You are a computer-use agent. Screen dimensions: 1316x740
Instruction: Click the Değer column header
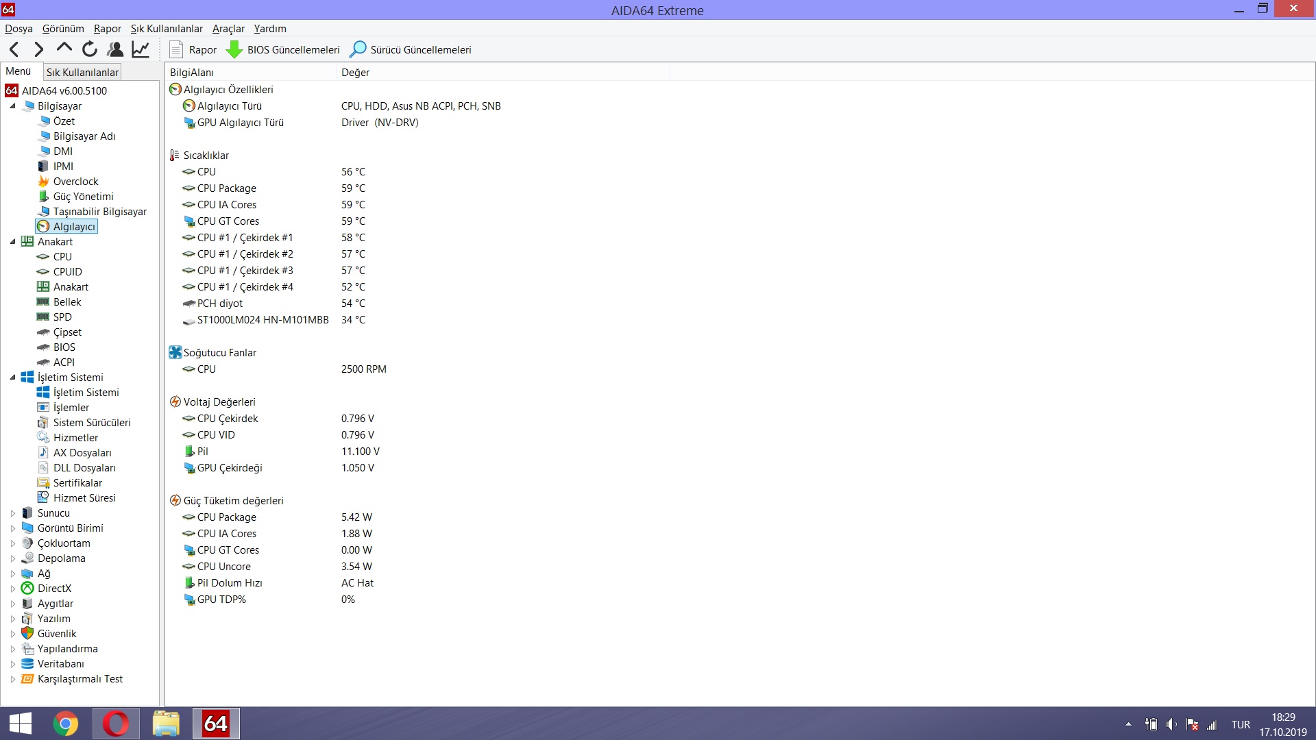pyautogui.click(x=503, y=73)
